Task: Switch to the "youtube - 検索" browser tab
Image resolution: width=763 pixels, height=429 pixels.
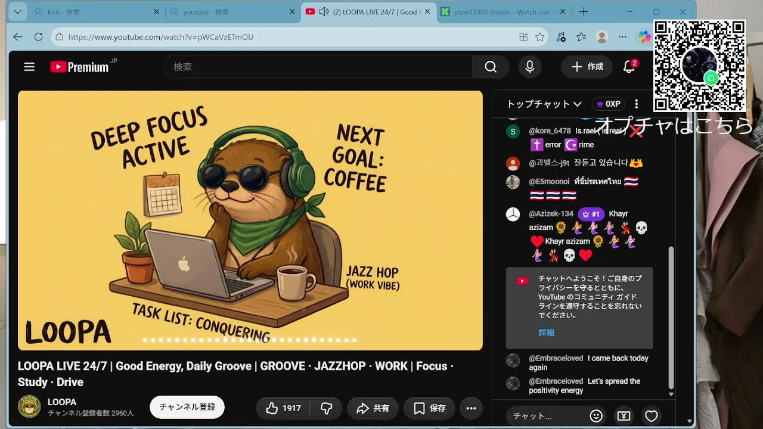Action: 232,12
